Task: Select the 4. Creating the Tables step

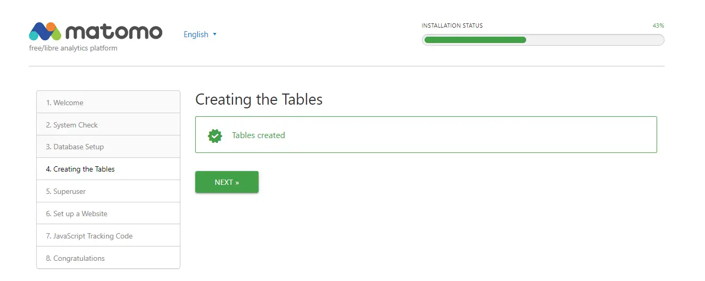Action: (109, 169)
